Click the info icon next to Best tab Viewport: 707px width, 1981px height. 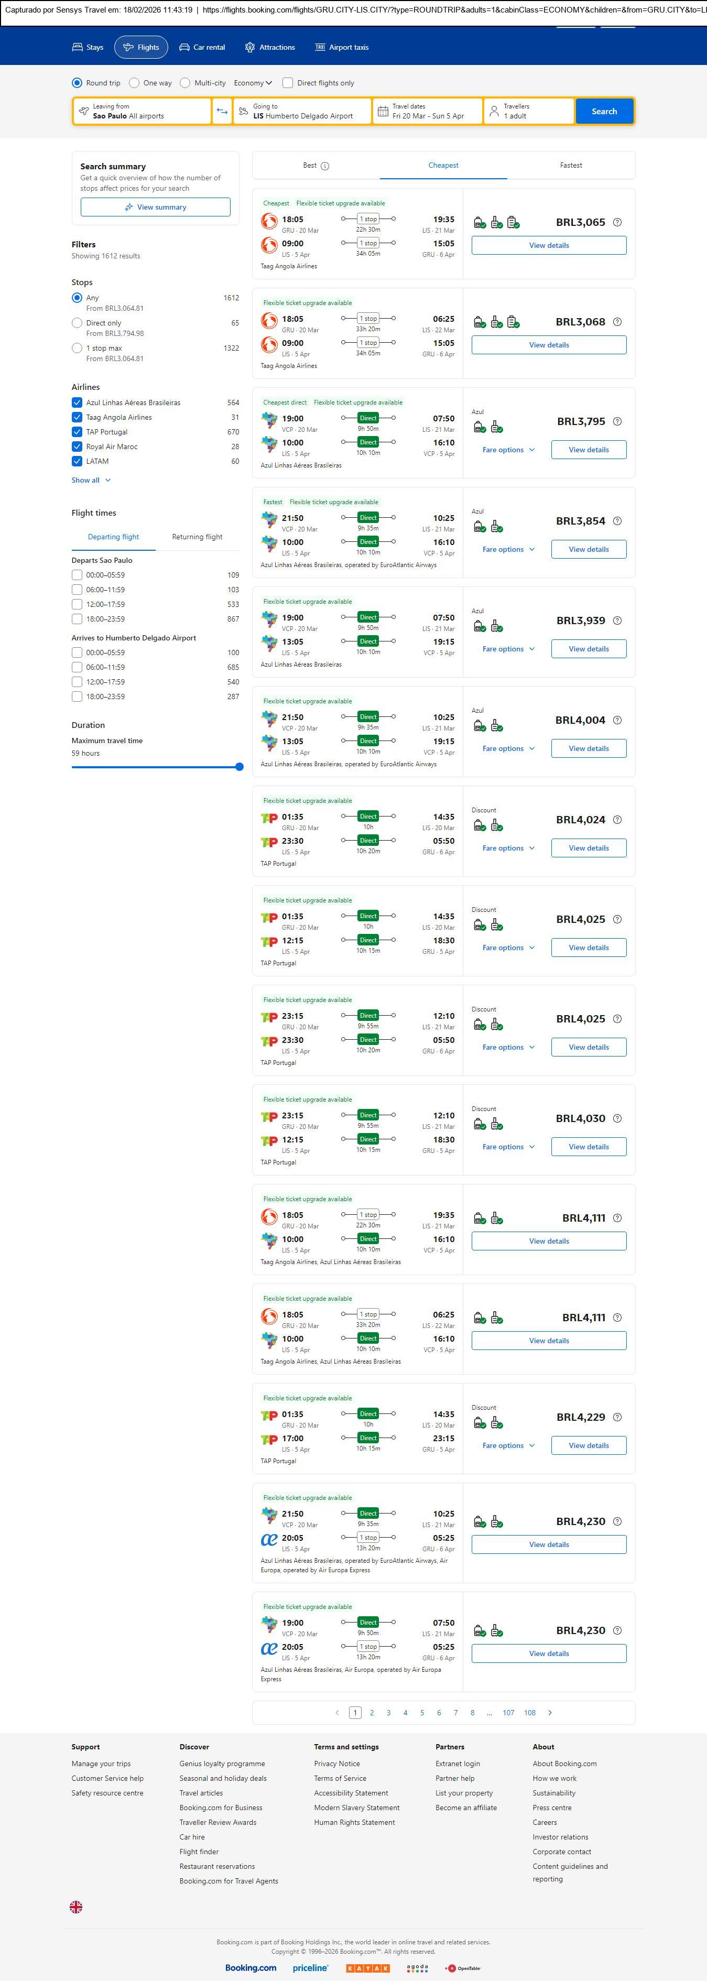click(x=324, y=166)
